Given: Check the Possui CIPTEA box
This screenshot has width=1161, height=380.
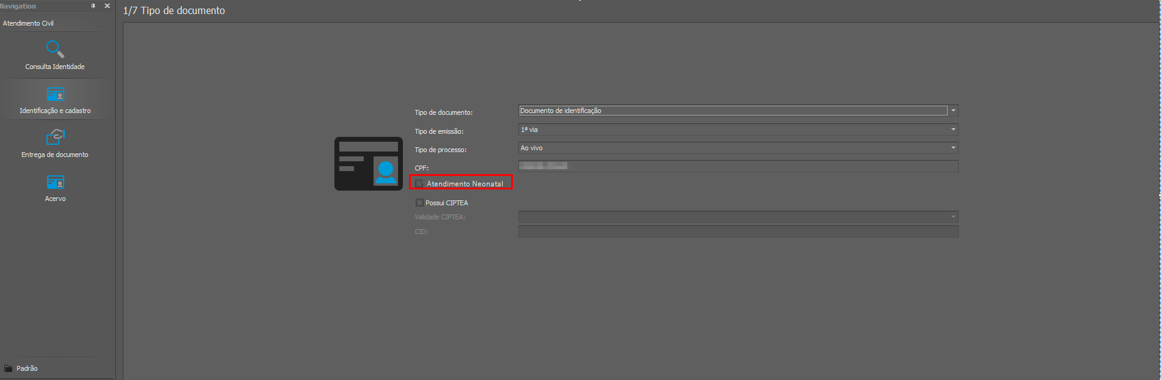Looking at the screenshot, I should pos(419,203).
